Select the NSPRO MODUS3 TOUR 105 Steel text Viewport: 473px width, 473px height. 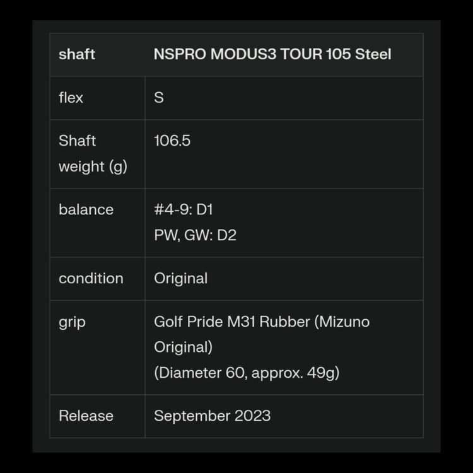pyautogui.click(x=272, y=54)
